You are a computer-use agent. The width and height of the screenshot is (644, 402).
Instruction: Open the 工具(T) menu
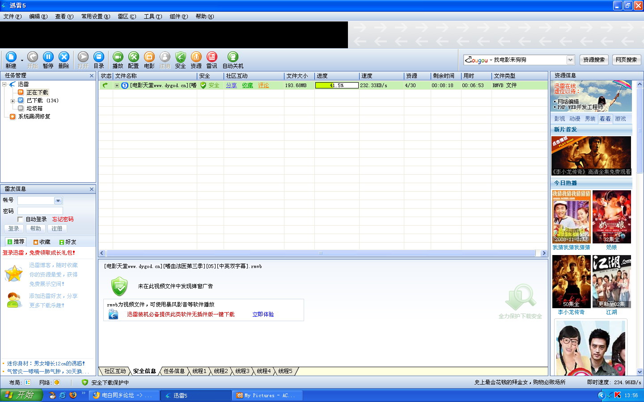point(153,17)
